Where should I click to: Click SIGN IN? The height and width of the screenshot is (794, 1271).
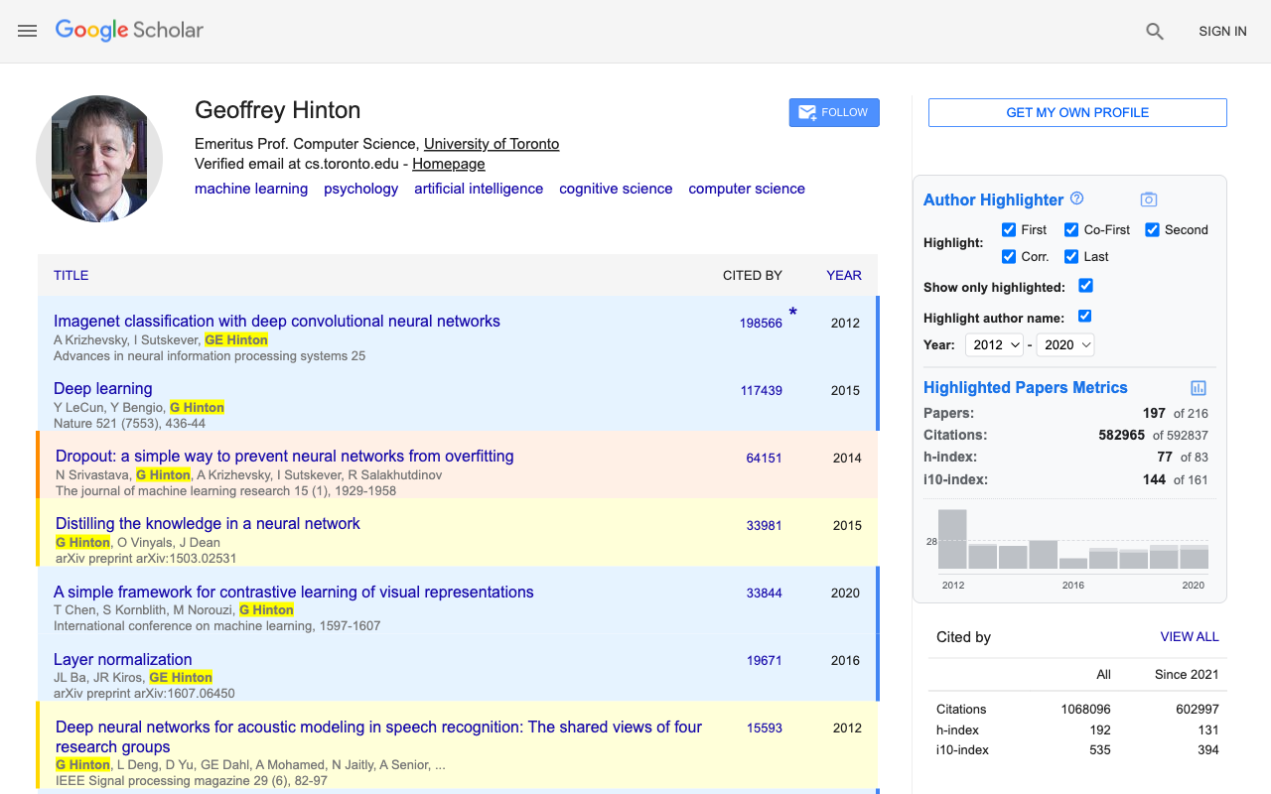point(1222,31)
